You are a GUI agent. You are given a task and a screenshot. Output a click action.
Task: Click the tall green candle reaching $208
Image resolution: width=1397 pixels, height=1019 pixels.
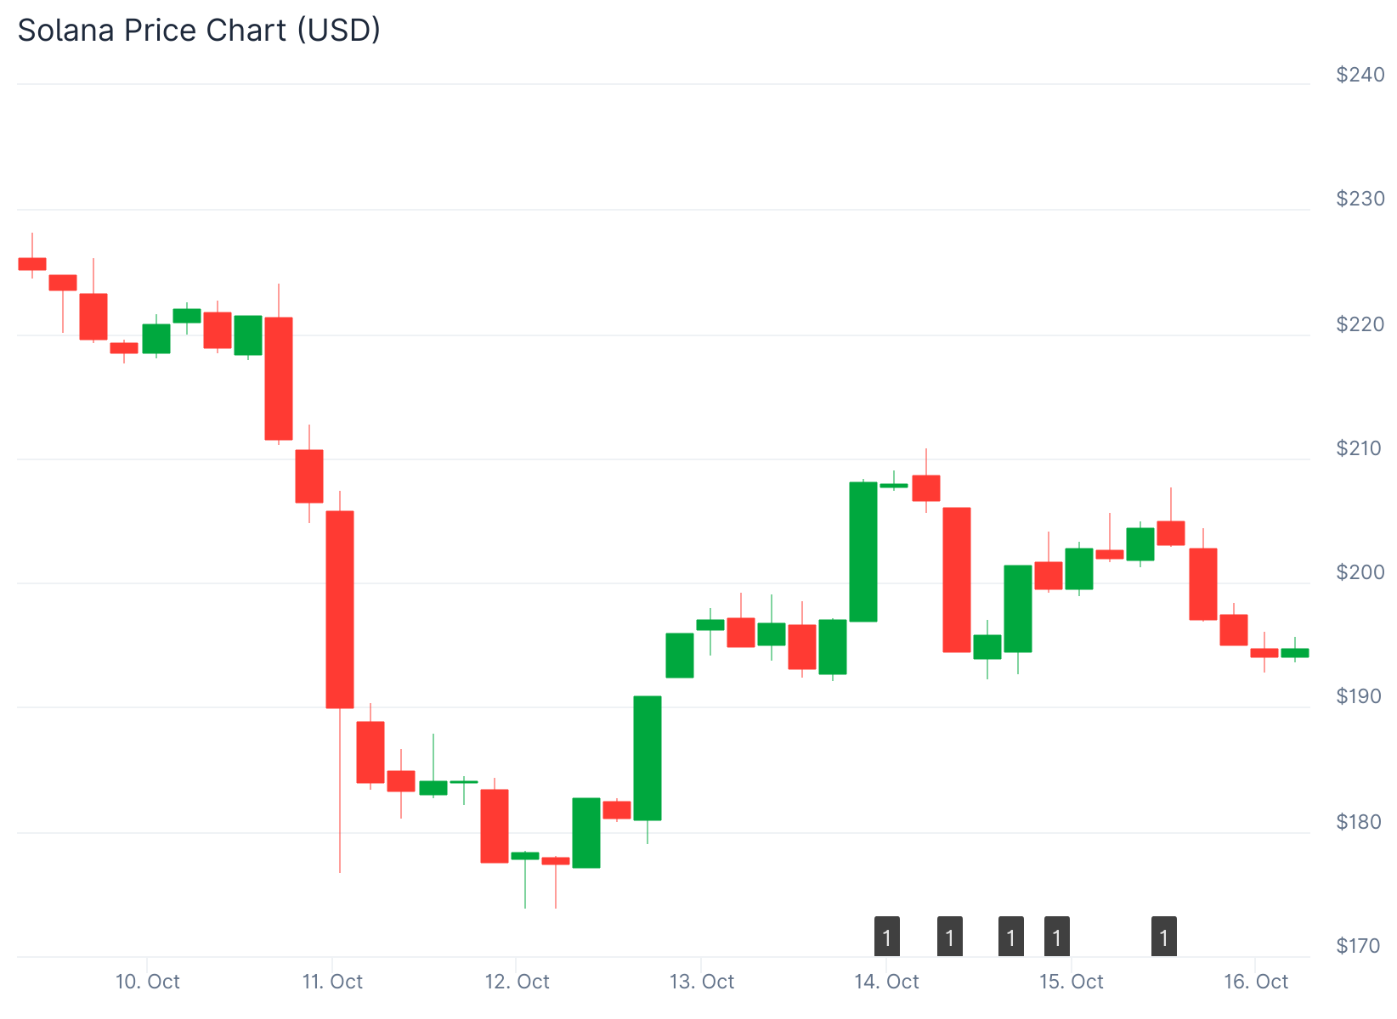[x=863, y=551]
